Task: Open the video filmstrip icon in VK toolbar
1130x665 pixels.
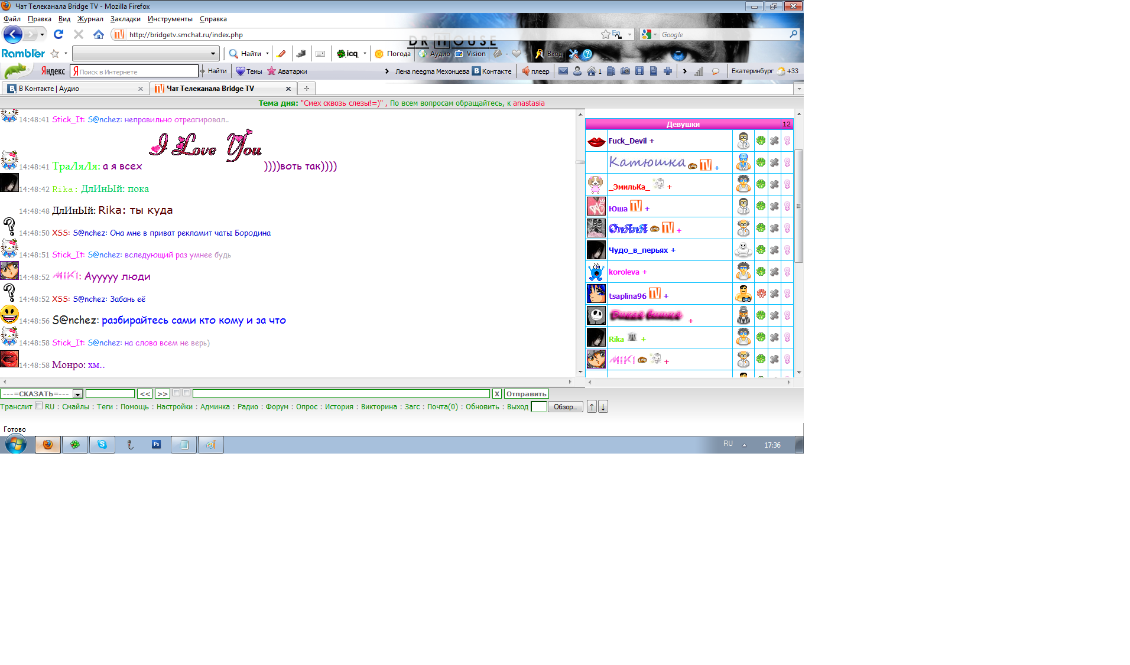Action: pos(639,71)
